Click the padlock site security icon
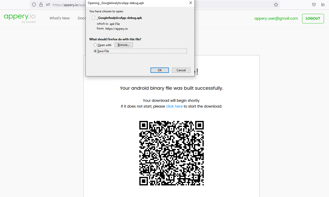This screenshot has width=329, height=197. pyautogui.click(x=41, y=5)
